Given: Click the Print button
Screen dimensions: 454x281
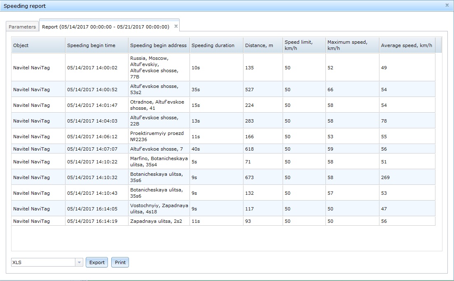Looking at the screenshot, I should tap(120, 262).
